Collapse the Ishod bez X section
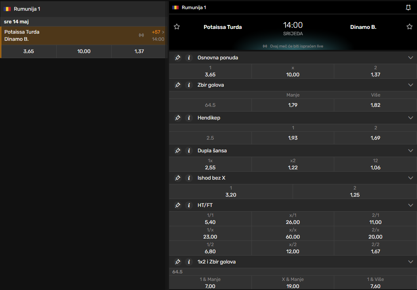417x290 pixels. [411, 178]
